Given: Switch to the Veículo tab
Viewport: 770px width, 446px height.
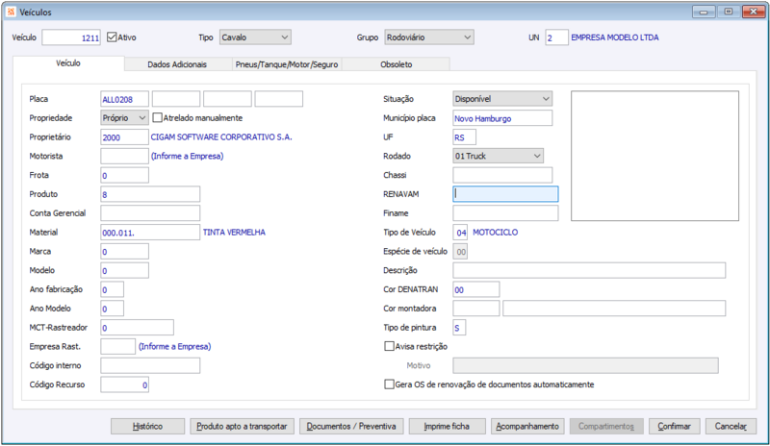Looking at the screenshot, I should pos(68,63).
